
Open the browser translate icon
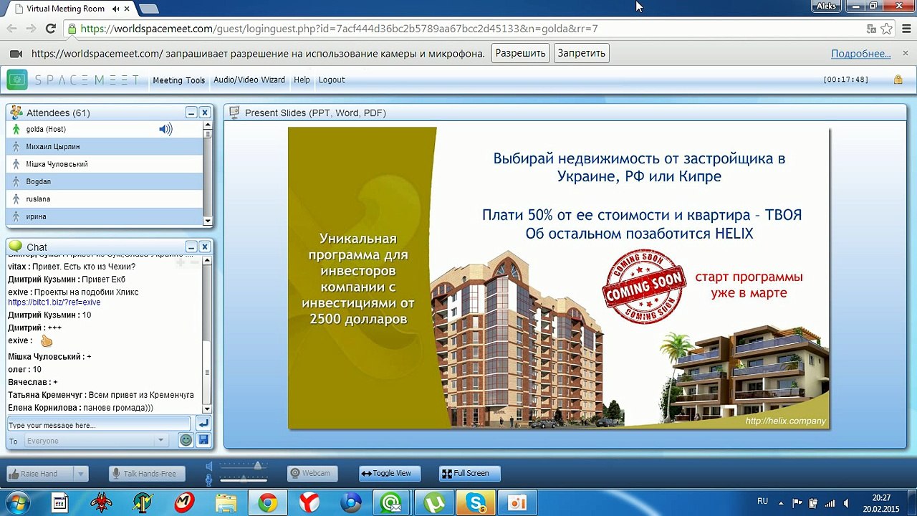[871, 29]
